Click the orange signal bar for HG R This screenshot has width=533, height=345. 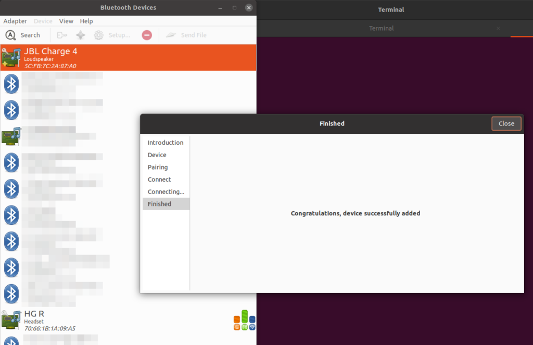click(237, 320)
